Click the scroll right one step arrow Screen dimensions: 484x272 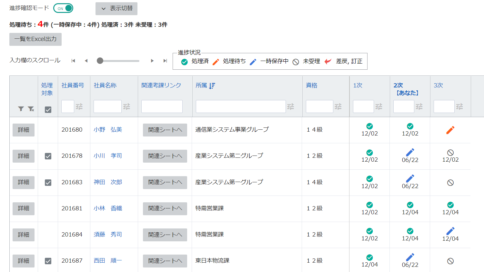point(152,61)
